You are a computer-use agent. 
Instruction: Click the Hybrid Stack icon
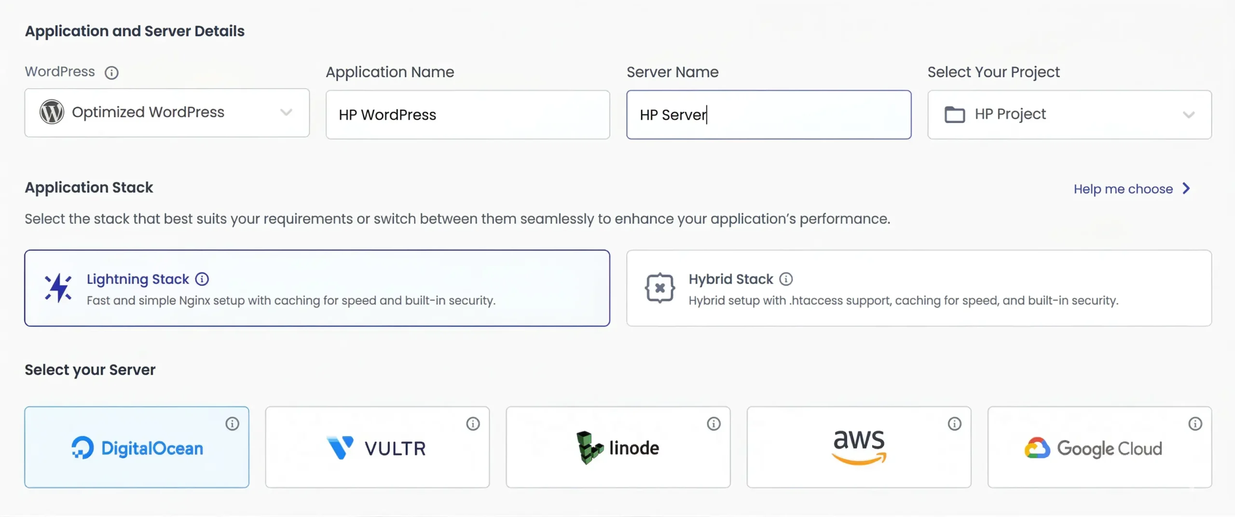pos(659,287)
